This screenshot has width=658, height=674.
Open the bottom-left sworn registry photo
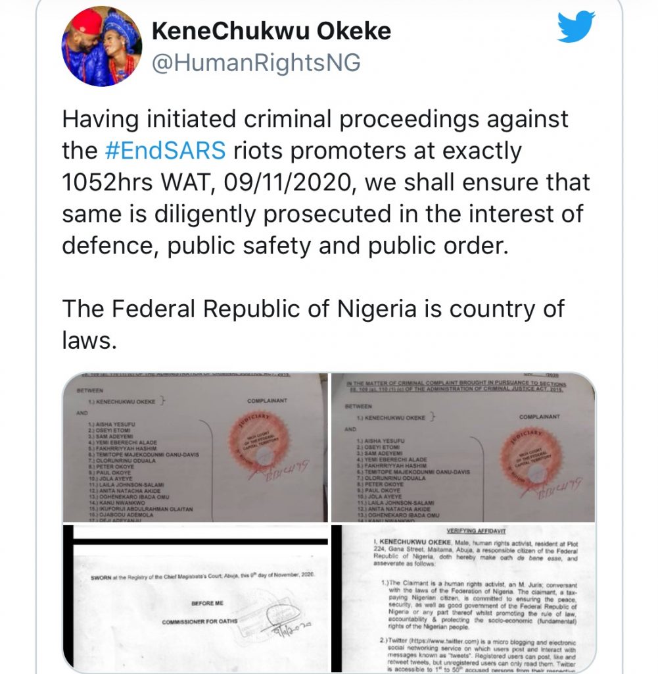point(196,596)
